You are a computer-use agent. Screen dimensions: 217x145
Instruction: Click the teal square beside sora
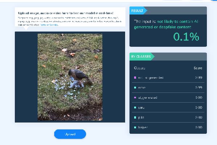point(135,108)
